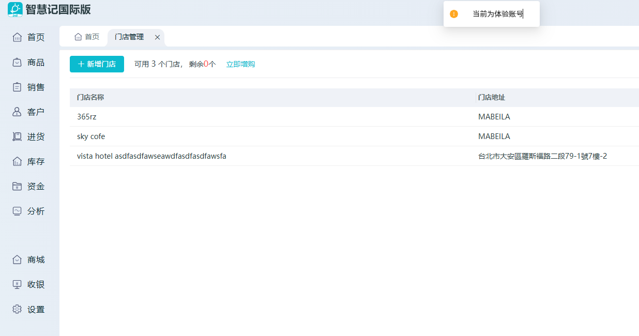The height and width of the screenshot is (336, 639).
Task: Open the 客户 customers section
Action: point(29,112)
